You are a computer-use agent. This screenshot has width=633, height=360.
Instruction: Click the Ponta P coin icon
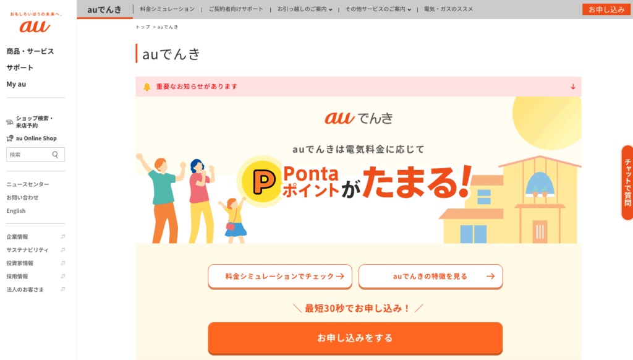tap(261, 182)
